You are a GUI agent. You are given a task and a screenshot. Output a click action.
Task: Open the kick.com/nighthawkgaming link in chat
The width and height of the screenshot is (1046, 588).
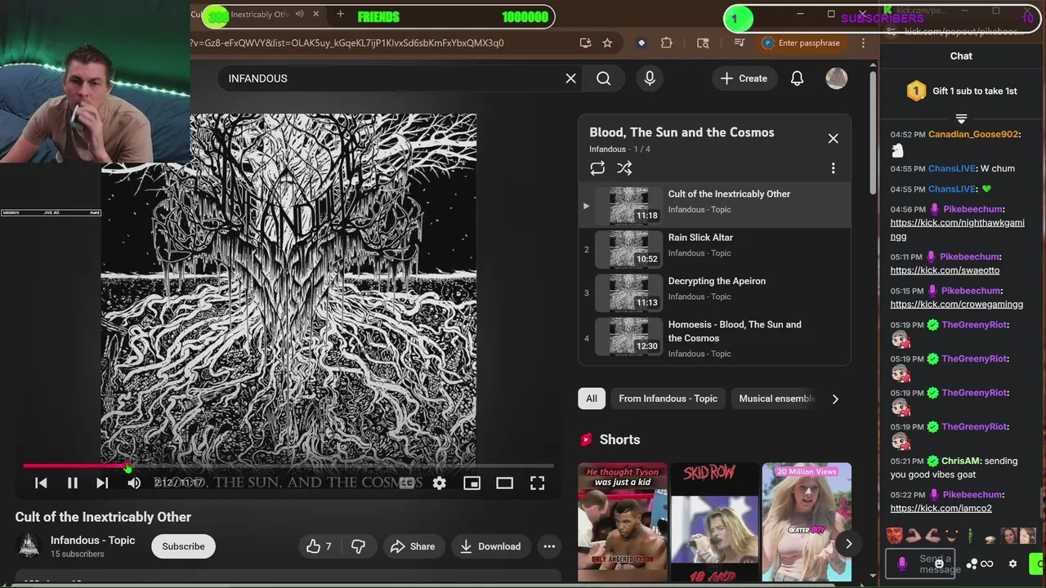click(957, 229)
